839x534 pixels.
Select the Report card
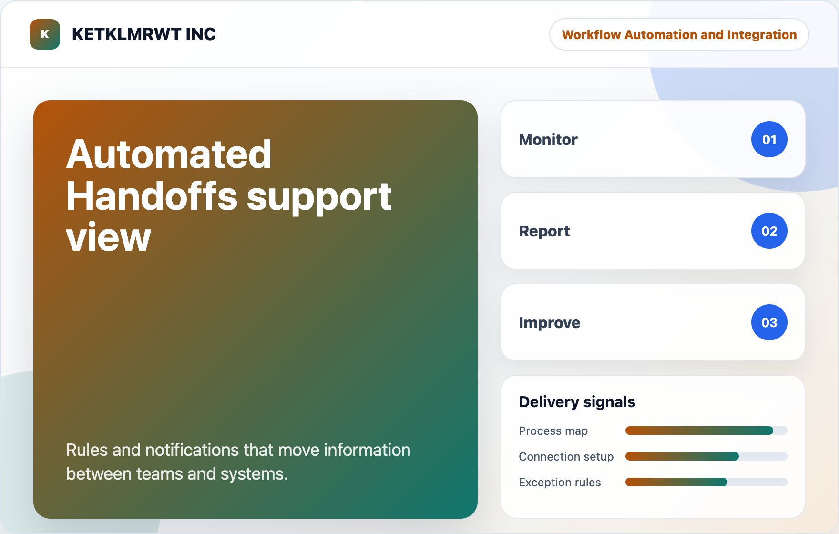(653, 231)
